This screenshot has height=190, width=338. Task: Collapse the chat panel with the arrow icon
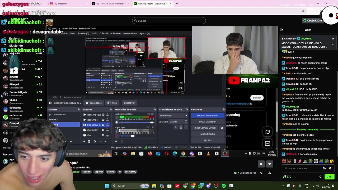click(x=281, y=30)
